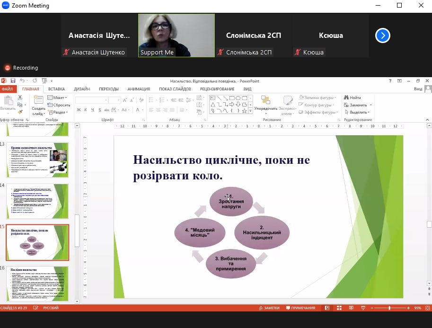Toggle Comments (Примечания) pane in status bar
Screen dimensions: 432x328
coord(300,308)
